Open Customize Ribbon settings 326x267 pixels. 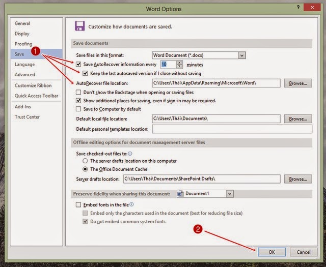(x=33, y=85)
